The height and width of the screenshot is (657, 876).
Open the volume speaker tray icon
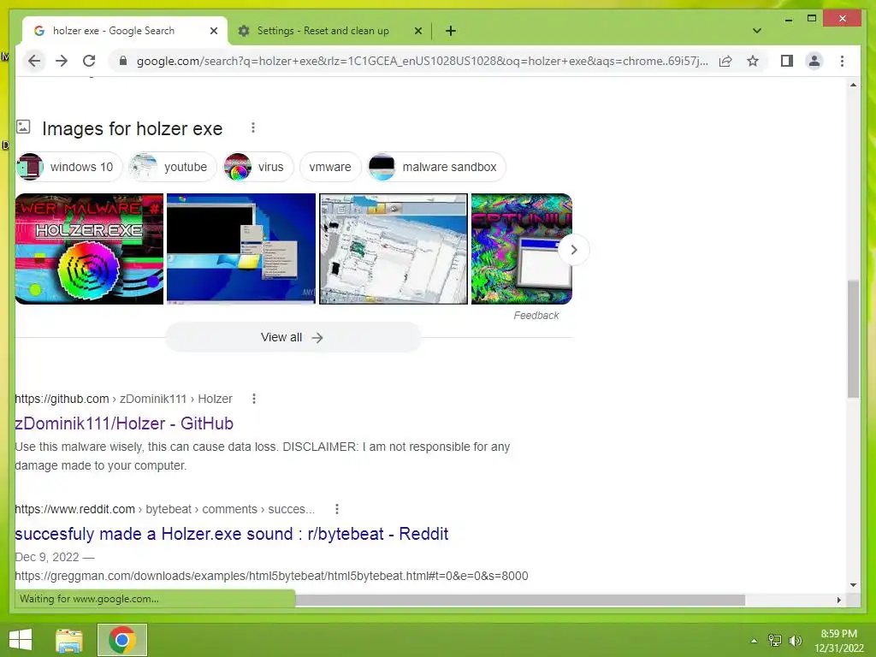(x=795, y=641)
